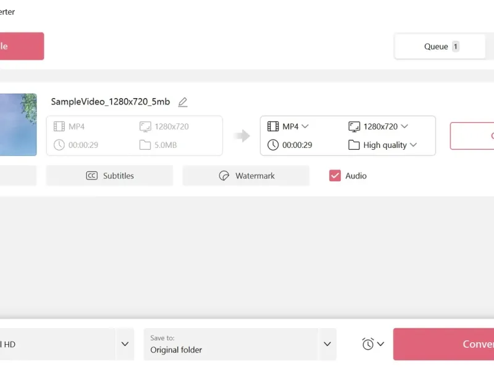Click the red outlined button right of output settings

[x=472, y=136]
